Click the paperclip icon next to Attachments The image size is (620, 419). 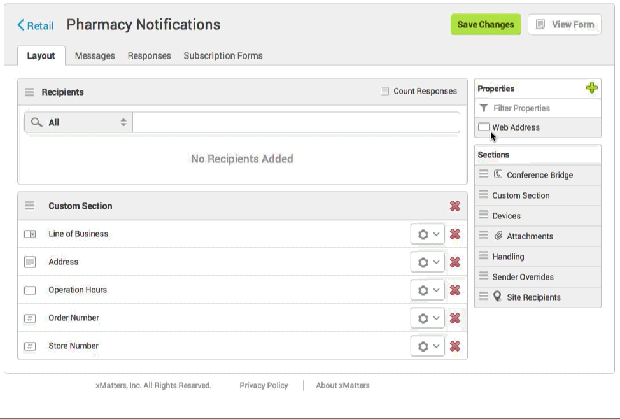(498, 236)
